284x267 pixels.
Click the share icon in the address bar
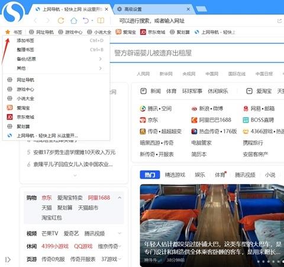coord(279,21)
